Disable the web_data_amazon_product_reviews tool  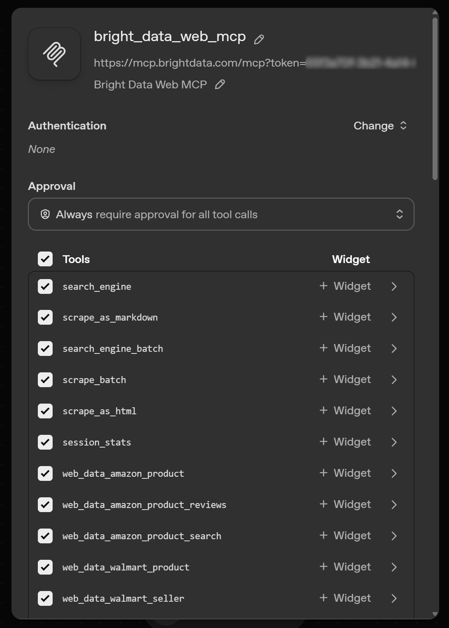[x=45, y=505]
